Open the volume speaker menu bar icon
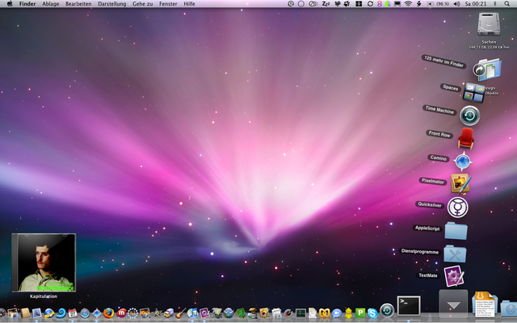The width and height of the screenshot is (517, 323). point(456,3)
